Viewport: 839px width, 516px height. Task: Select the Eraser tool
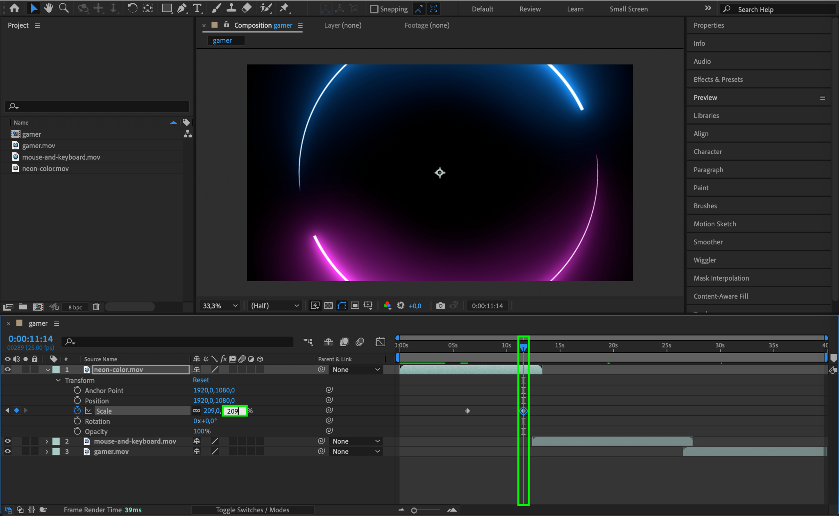click(x=247, y=8)
